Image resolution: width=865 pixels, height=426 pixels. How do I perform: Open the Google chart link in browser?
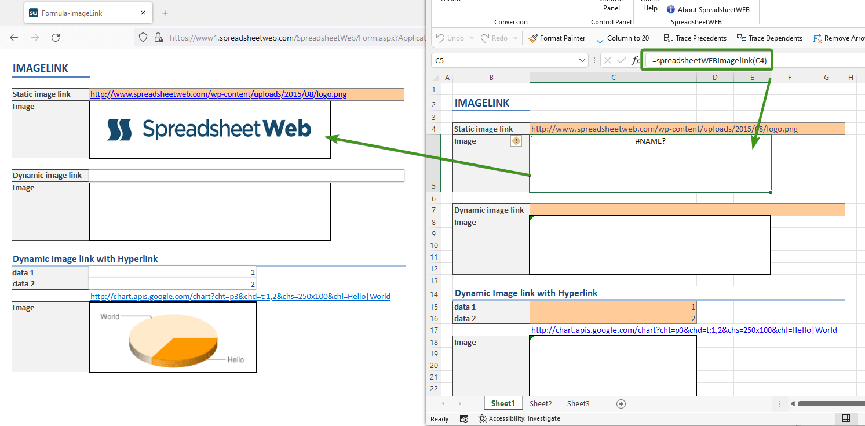click(x=240, y=296)
